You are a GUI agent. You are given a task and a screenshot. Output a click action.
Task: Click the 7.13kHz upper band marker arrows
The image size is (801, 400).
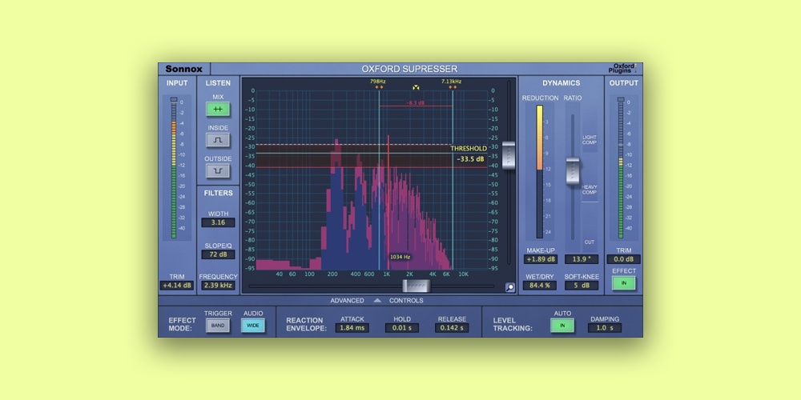pyautogui.click(x=452, y=87)
